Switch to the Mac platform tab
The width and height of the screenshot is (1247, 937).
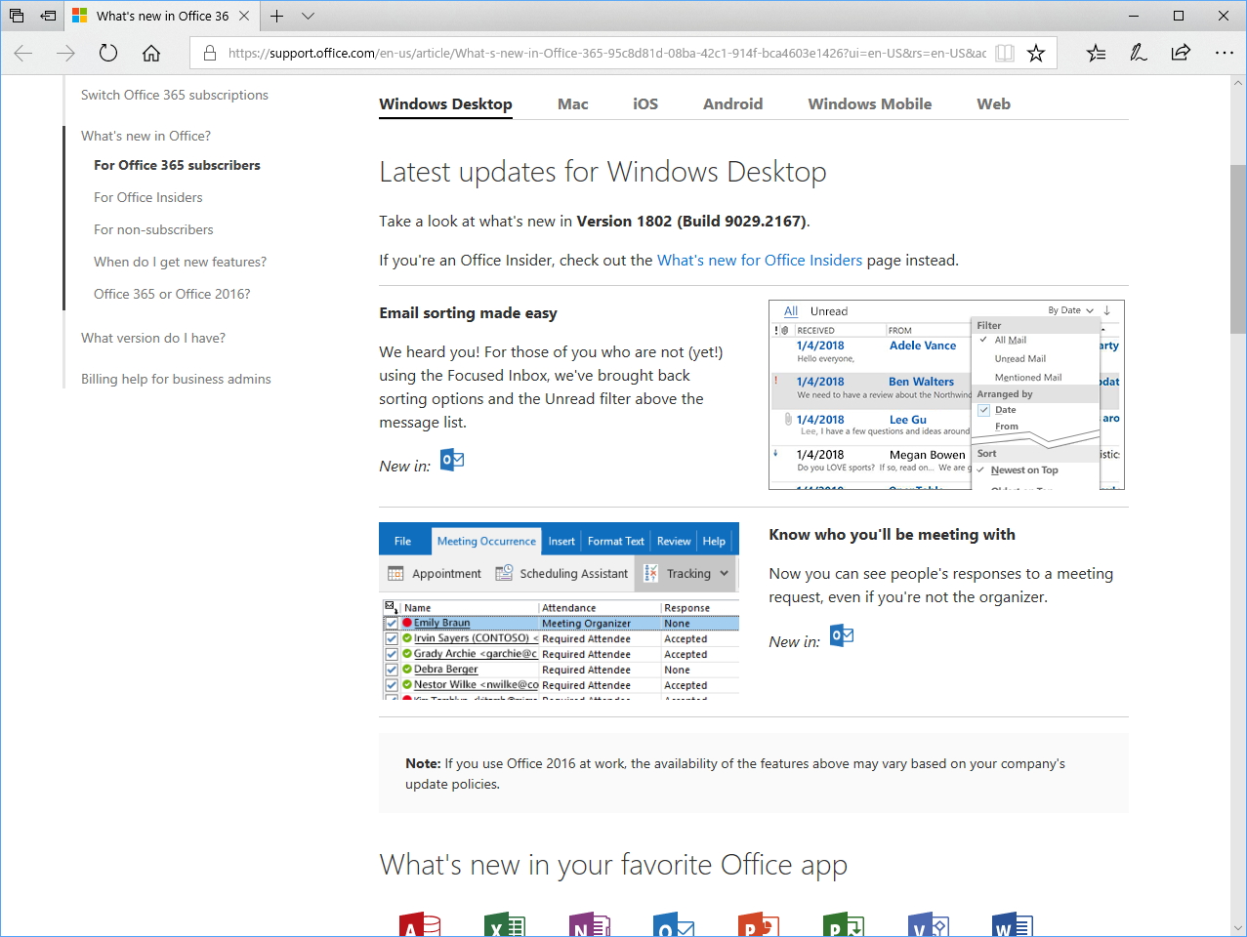coord(572,103)
